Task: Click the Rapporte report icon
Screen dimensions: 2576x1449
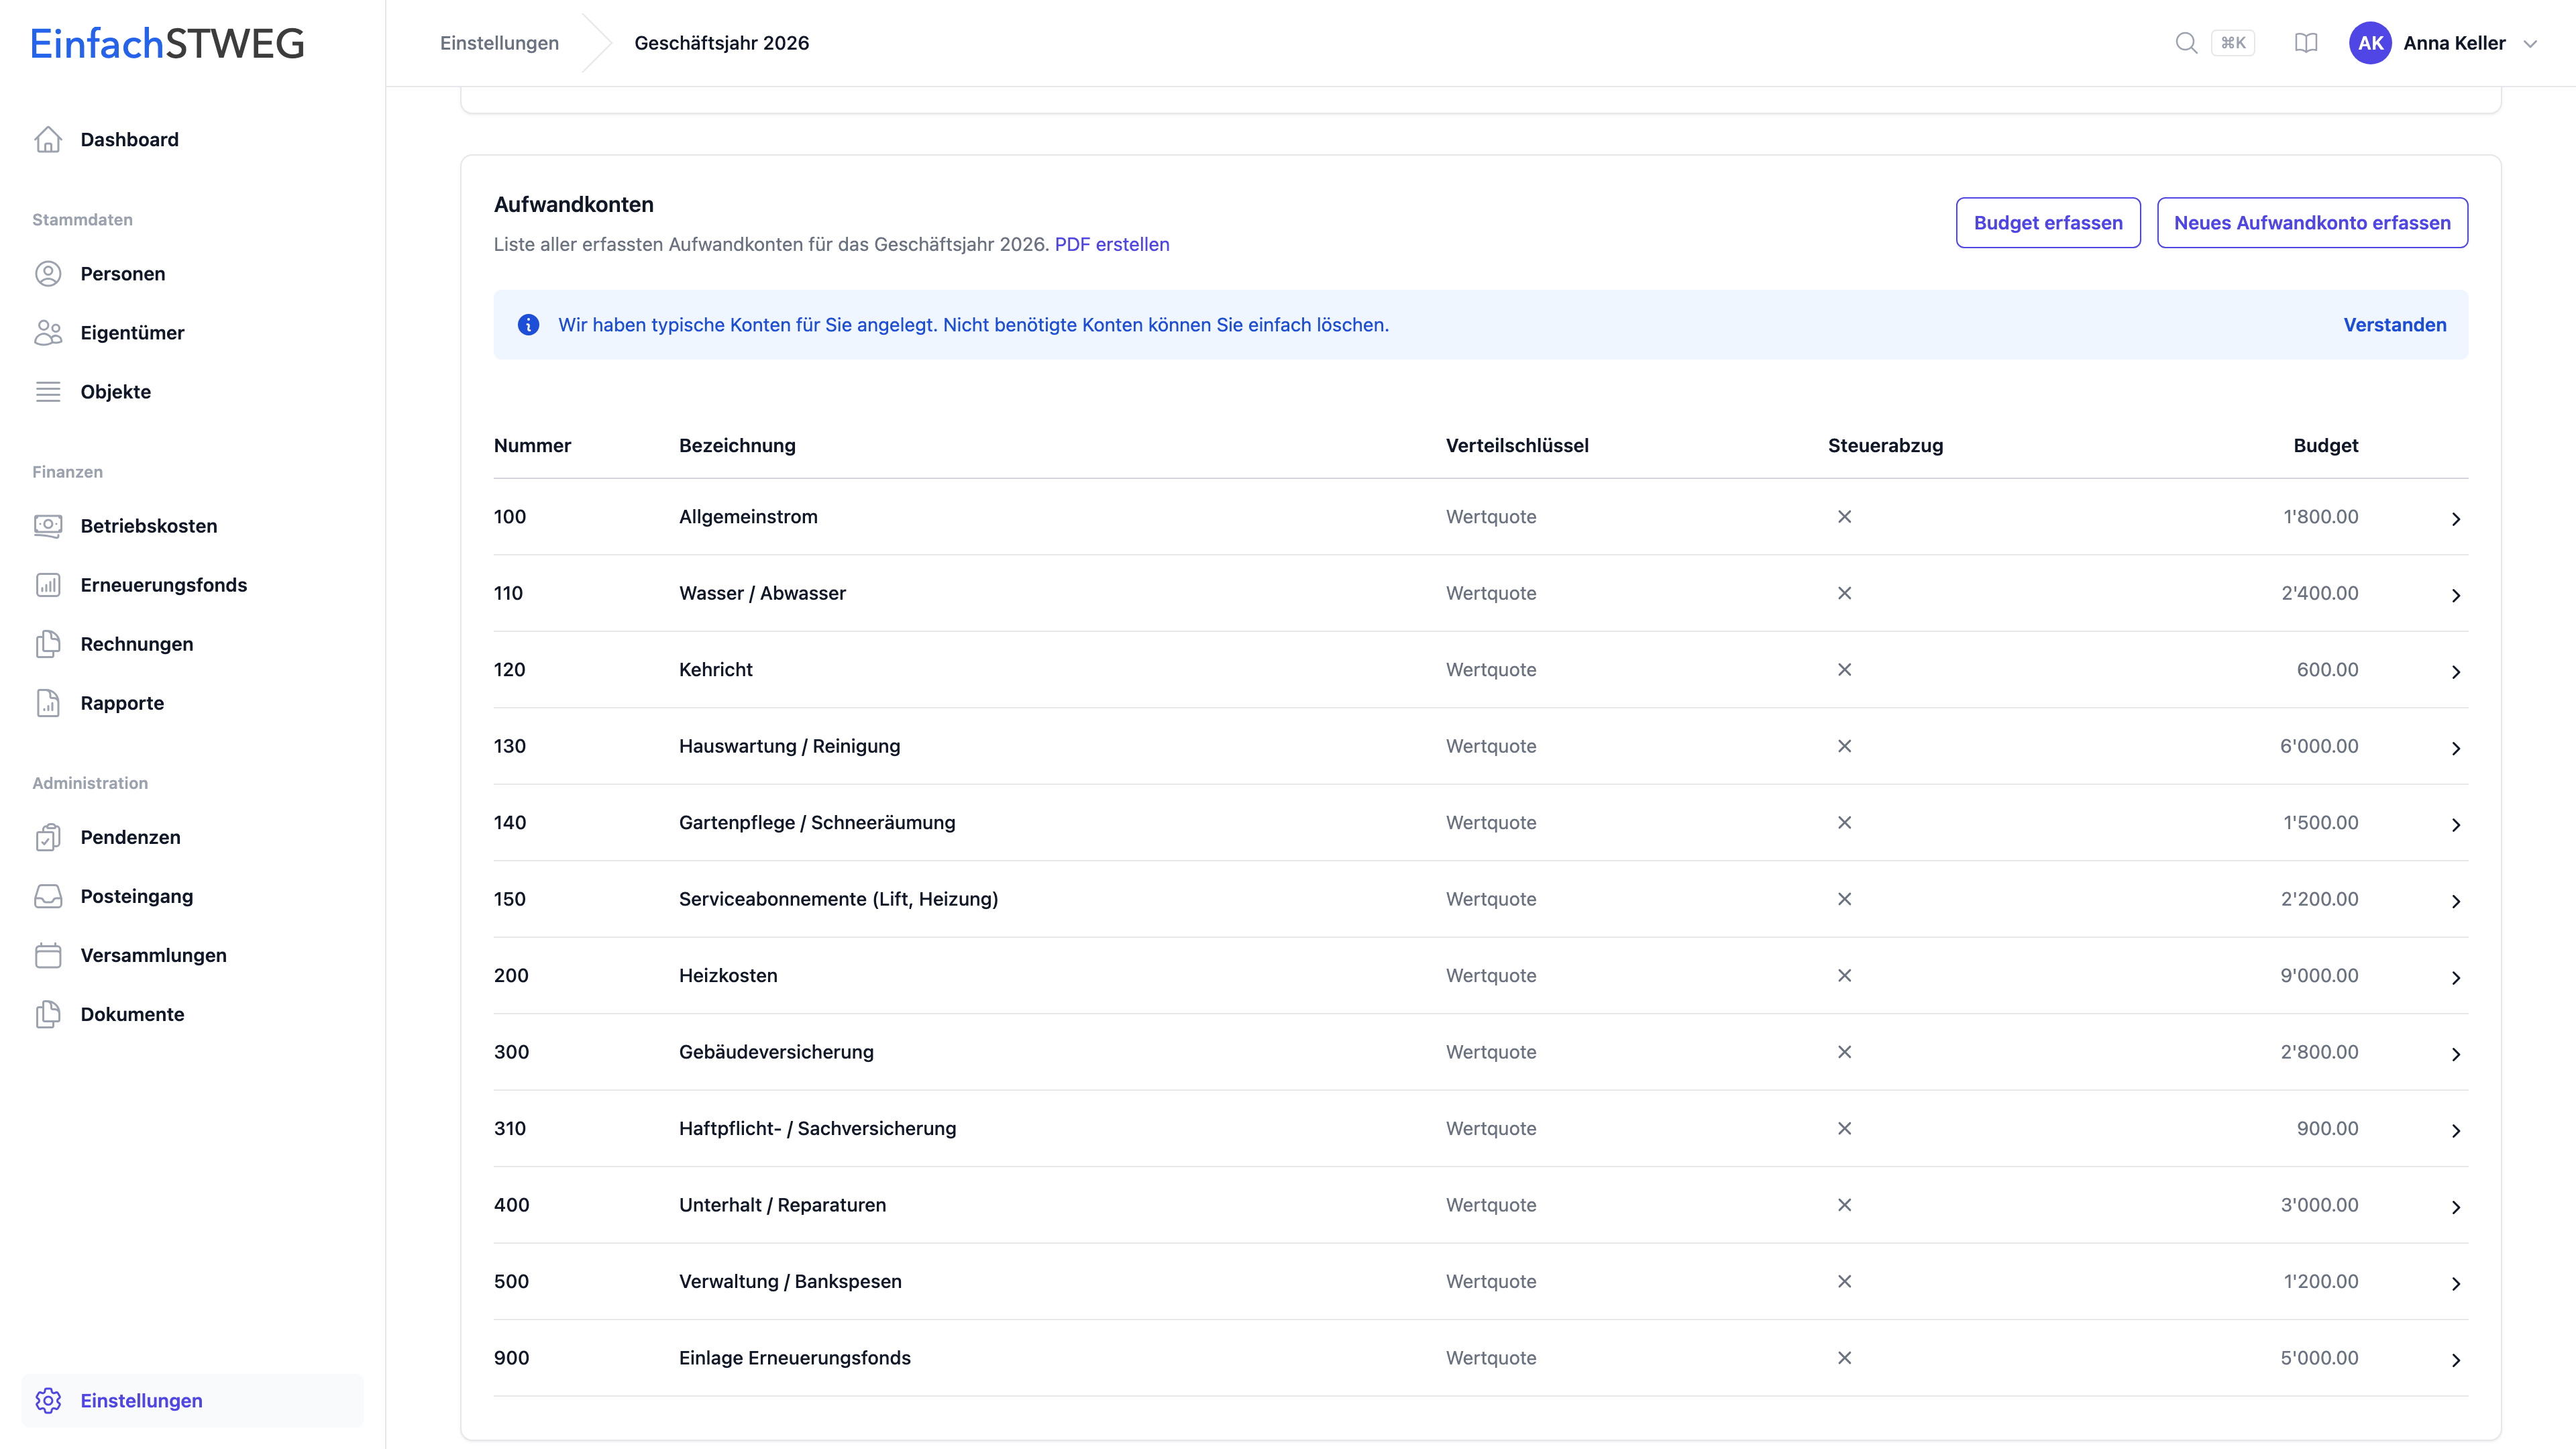Action: click(x=48, y=703)
